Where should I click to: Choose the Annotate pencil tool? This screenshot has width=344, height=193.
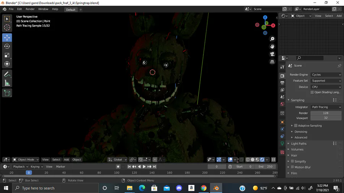coord(7,74)
